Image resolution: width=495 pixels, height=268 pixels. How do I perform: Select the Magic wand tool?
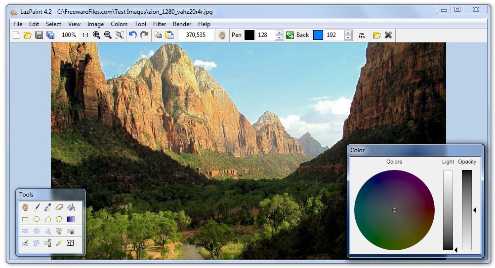pos(59,243)
